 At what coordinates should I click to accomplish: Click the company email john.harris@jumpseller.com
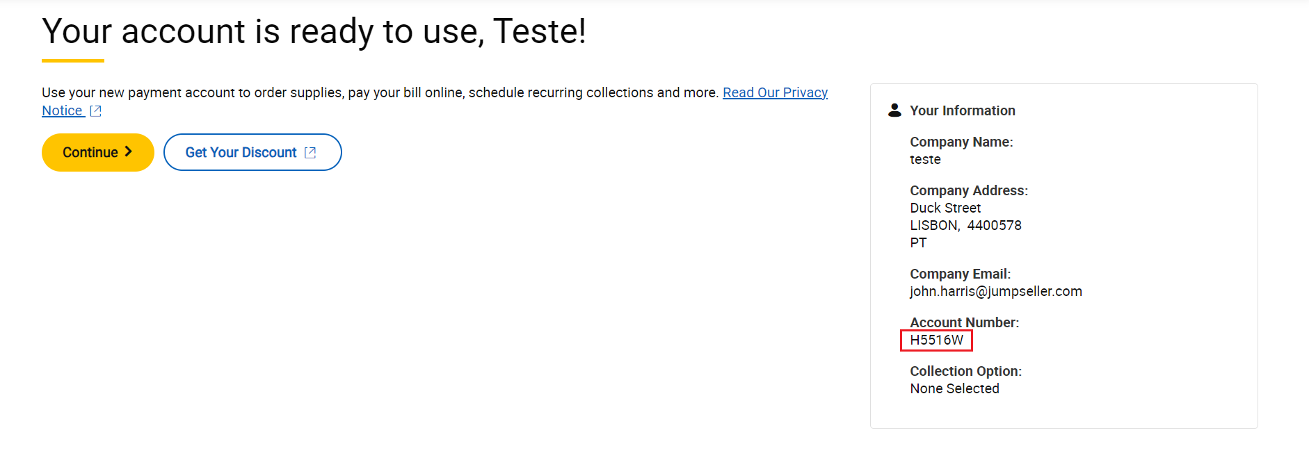[x=995, y=291]
